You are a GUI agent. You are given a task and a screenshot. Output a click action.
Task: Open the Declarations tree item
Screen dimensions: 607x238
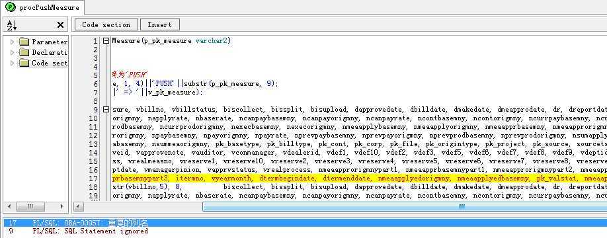point(50,52)
